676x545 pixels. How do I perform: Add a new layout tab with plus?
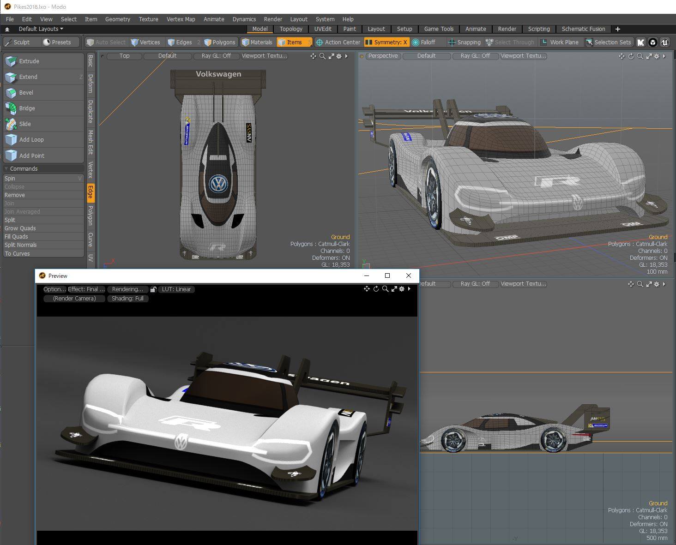[617, 29]
